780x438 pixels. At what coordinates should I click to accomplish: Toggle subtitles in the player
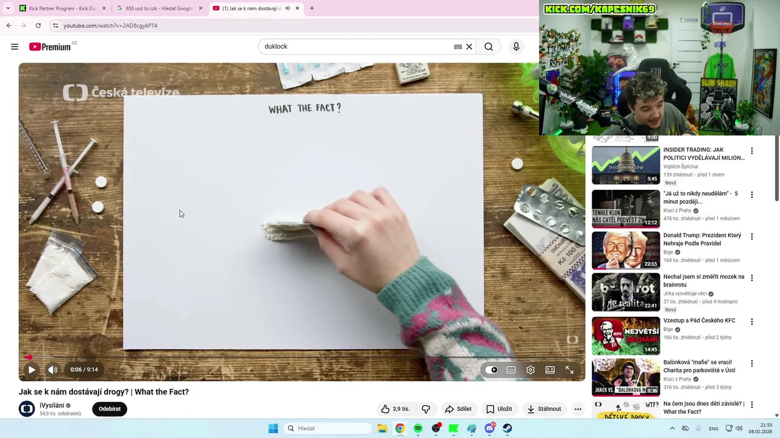(x=511, y=370)
